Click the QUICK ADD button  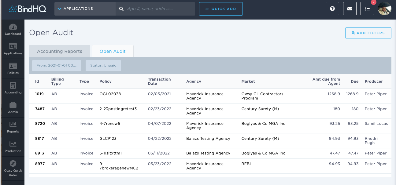click(x=221, y=9)
